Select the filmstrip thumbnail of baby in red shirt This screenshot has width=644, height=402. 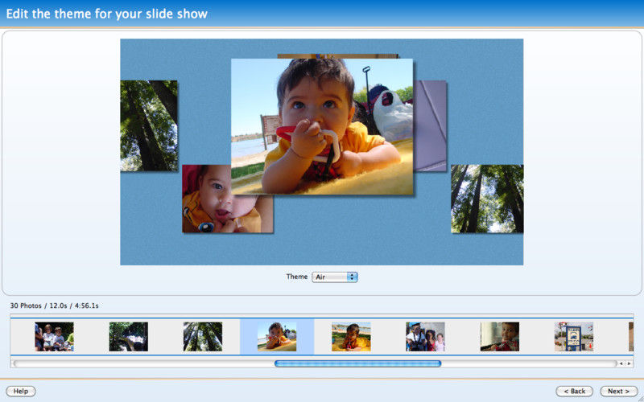[500, 337]
